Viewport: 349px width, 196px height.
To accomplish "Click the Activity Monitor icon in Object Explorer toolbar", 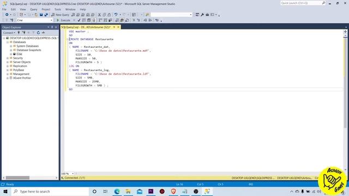I will pyautogui.click(x=44, y=33).
